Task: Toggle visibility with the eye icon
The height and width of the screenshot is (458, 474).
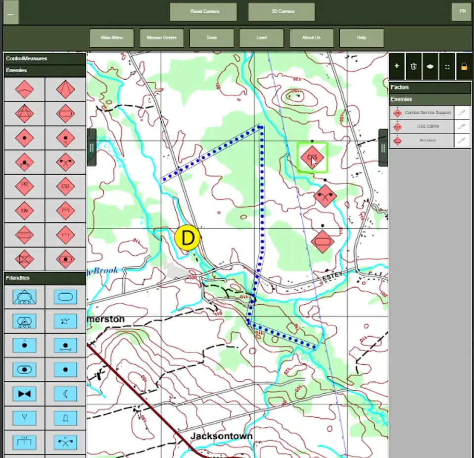Action: pyautogui.click(x=430, y=66)
